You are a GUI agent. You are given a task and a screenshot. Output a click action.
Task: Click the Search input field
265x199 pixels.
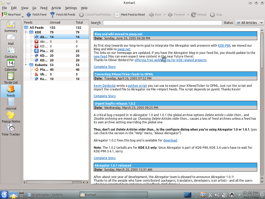coord(163,23)
